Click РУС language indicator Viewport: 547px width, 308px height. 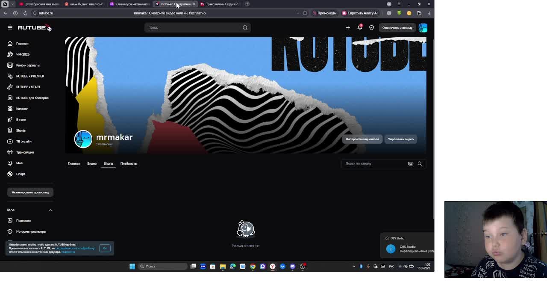pos(391,267)
